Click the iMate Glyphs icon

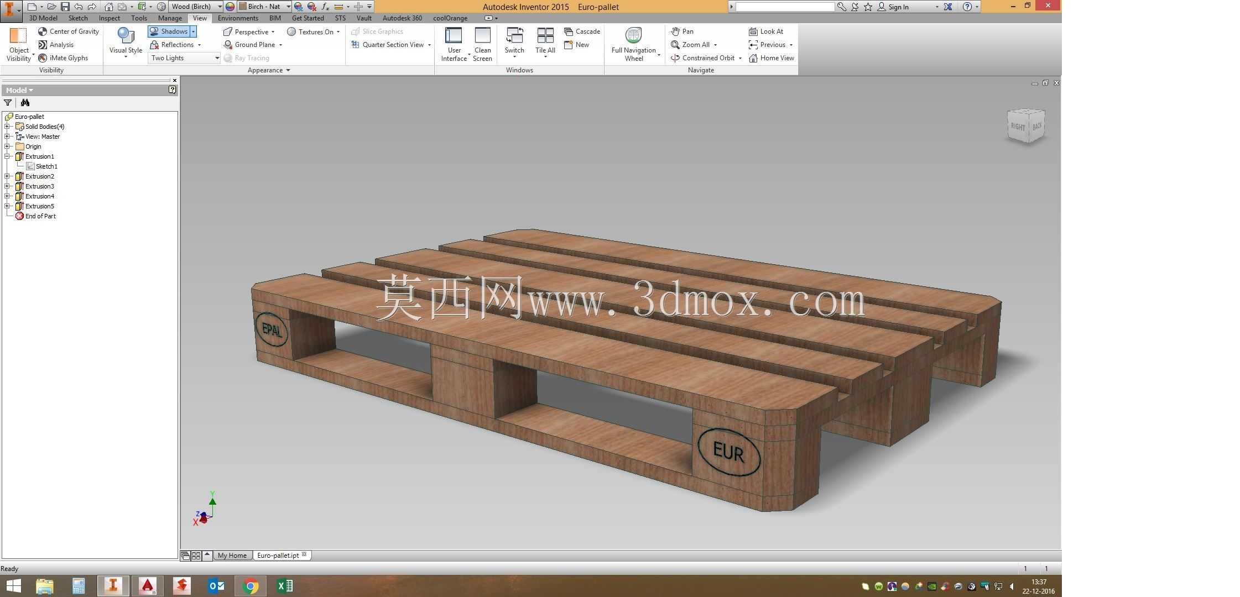pyautogui.click(x=43, y=58)
